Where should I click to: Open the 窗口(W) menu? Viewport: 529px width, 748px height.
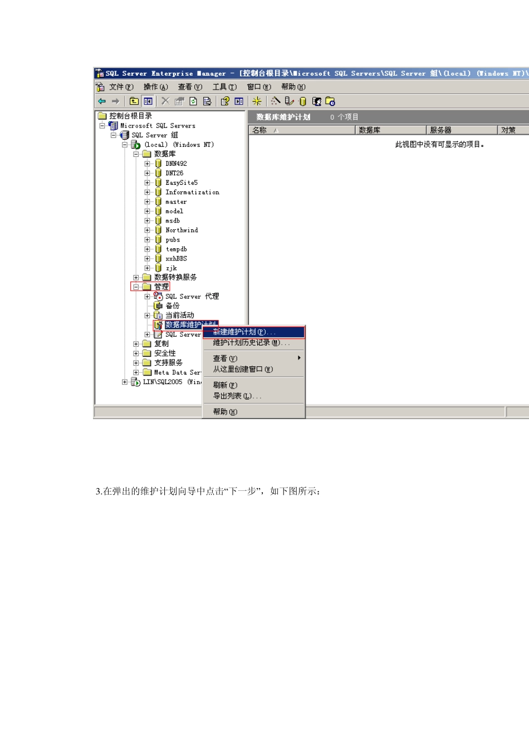point(259,87)
